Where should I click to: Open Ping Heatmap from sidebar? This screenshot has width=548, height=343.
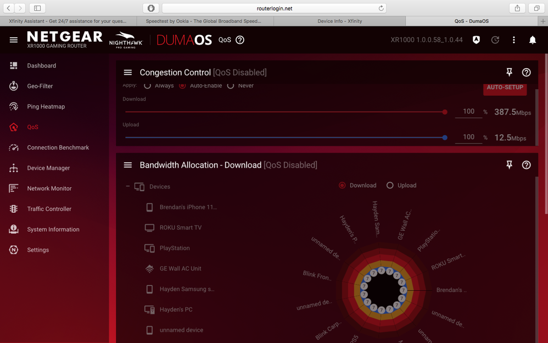click(x=46, y=107)
